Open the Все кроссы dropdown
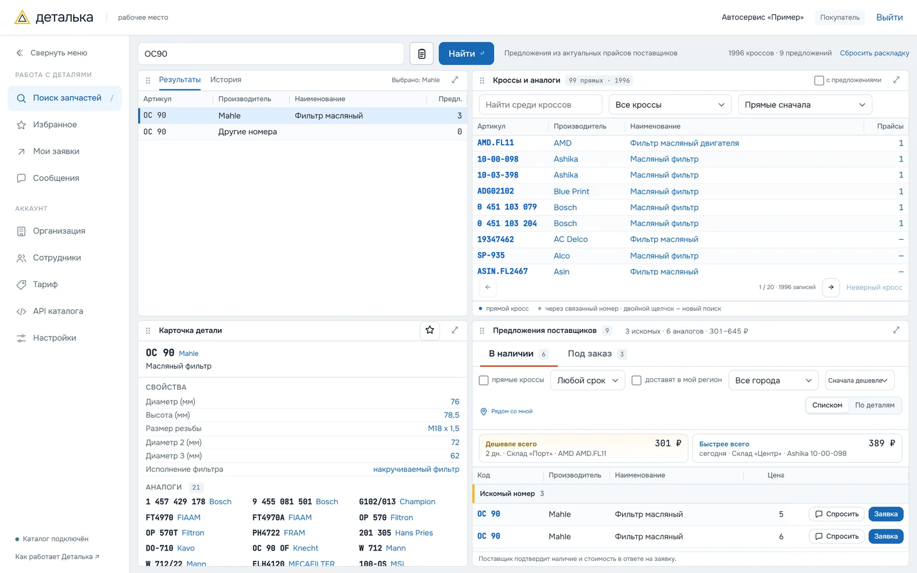Screen dimensions: 917x573 [x=670, y=105]
